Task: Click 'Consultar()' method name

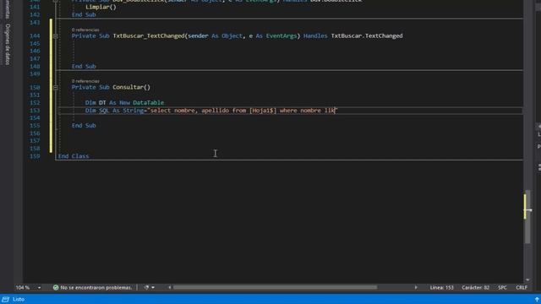Action: pos(132,87)
